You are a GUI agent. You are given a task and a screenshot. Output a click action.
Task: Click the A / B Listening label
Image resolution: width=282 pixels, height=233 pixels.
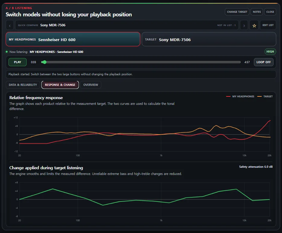(x=19, y=8)
